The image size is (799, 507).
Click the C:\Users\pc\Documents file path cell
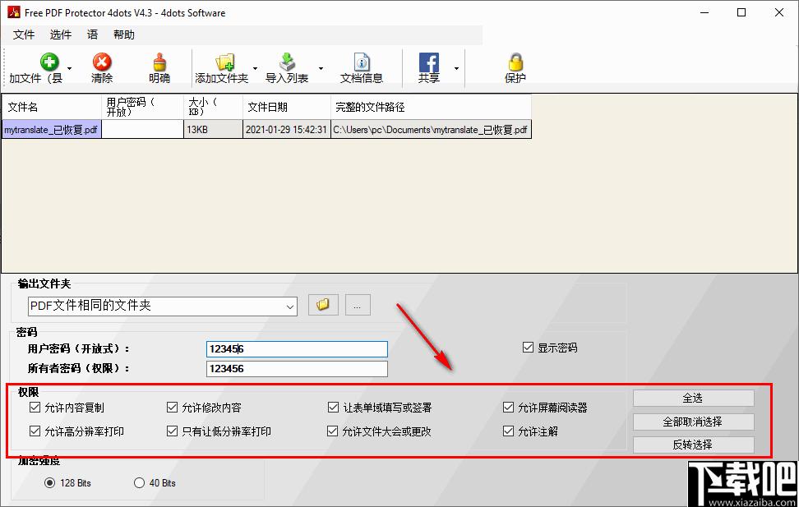tap(431, 130)
